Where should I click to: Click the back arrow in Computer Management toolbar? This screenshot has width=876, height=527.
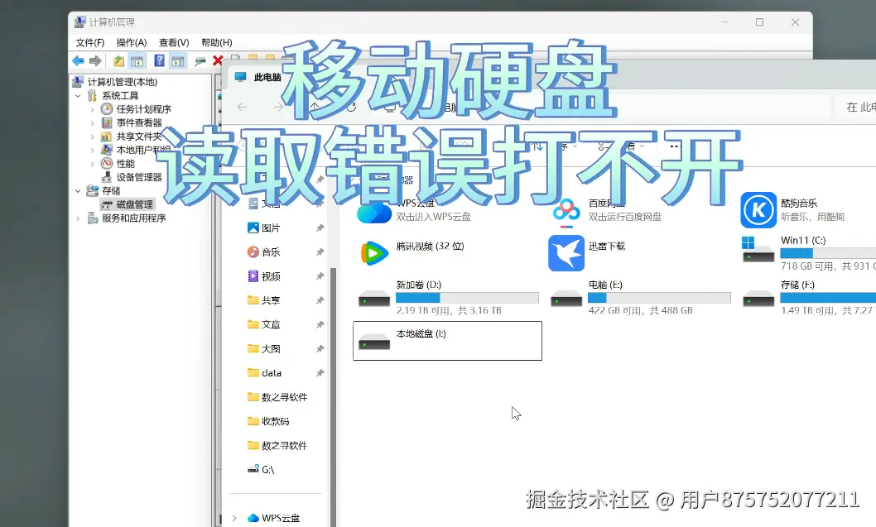77,60
